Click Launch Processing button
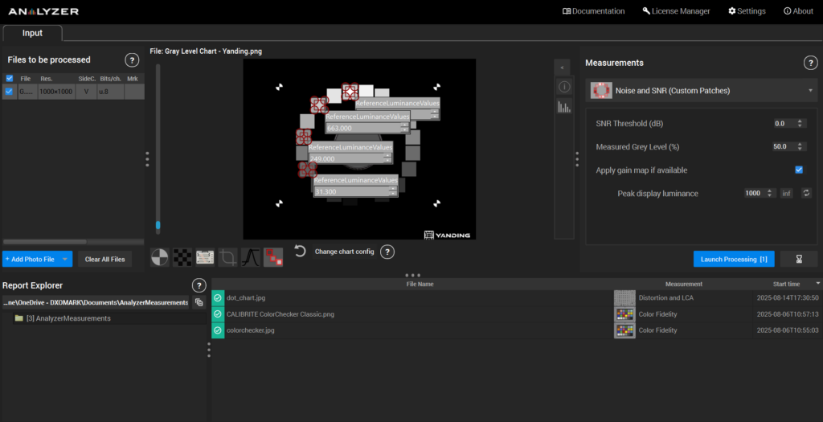The height and width of the screenshot is (422, 823). click(733, 259)
